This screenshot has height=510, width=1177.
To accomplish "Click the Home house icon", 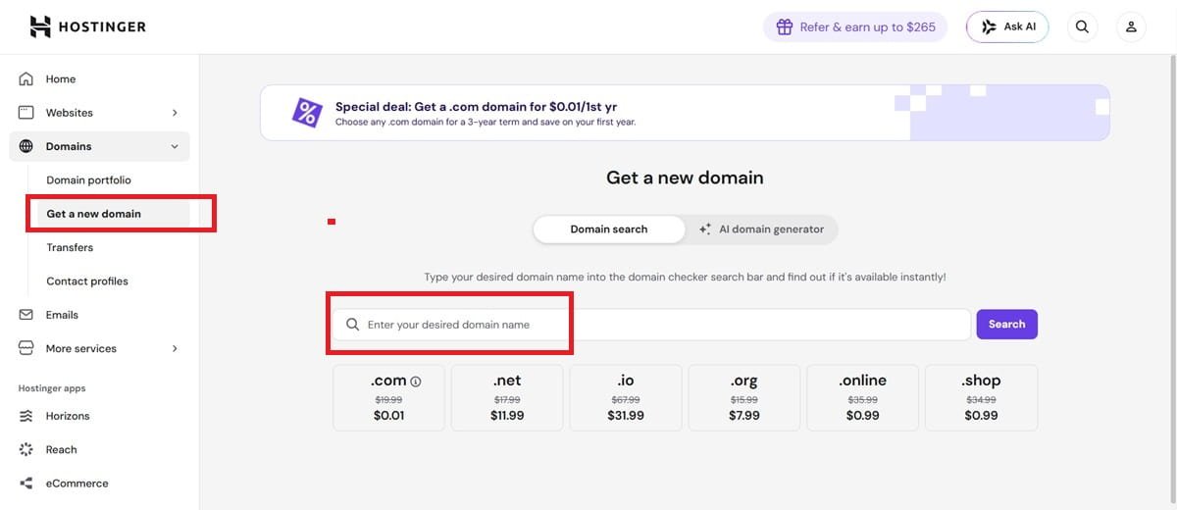I will [x=26, y=78].
